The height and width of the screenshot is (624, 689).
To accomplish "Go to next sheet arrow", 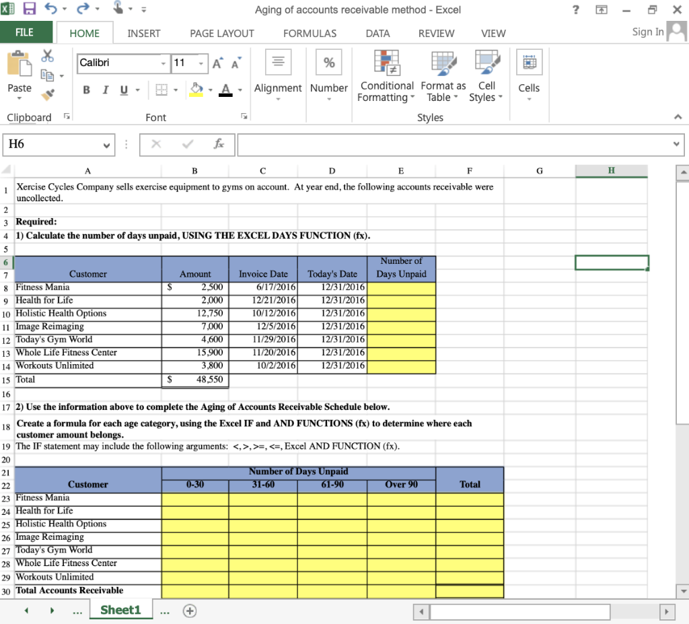I will [x=52, y=611].
